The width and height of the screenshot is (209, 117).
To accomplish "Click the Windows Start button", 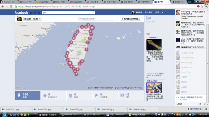I will [4, 114].
